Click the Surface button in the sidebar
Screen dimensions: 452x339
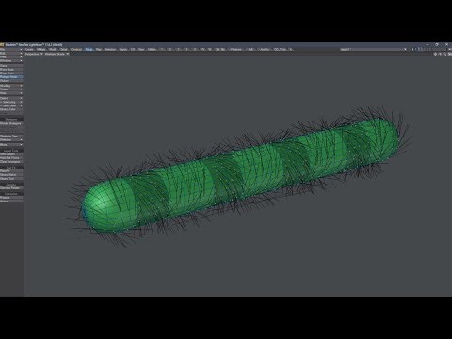point(11,66)
